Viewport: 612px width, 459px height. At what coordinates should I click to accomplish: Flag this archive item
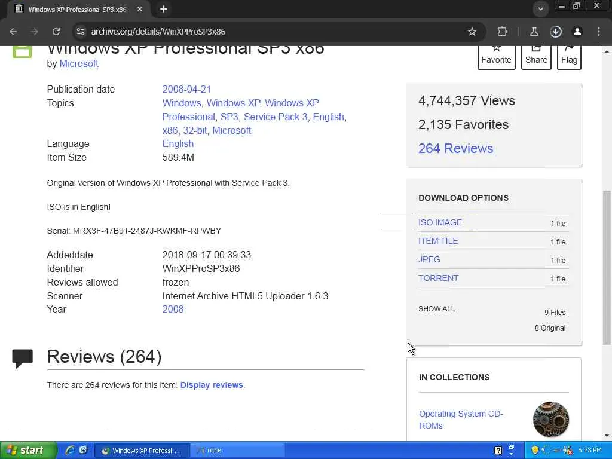(x=569, y=57)
